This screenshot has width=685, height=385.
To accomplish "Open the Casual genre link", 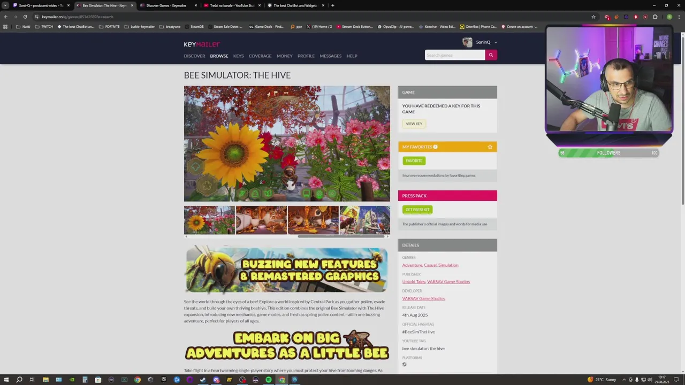I will (430, 265).
